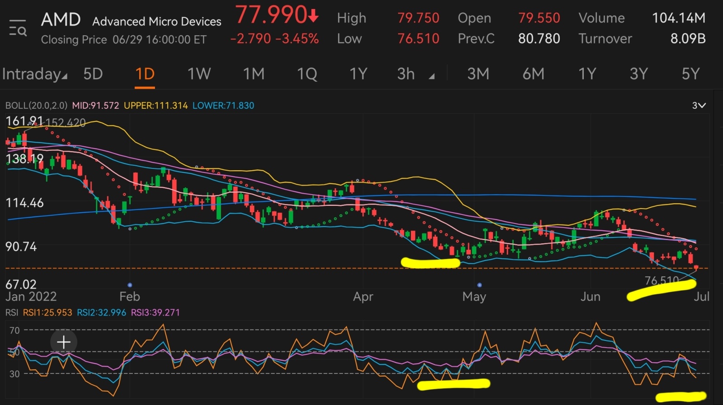Tap the 76.510 low price label on chart
The width and height of the screenshot is (723, 405).
[x=661, y=281]
